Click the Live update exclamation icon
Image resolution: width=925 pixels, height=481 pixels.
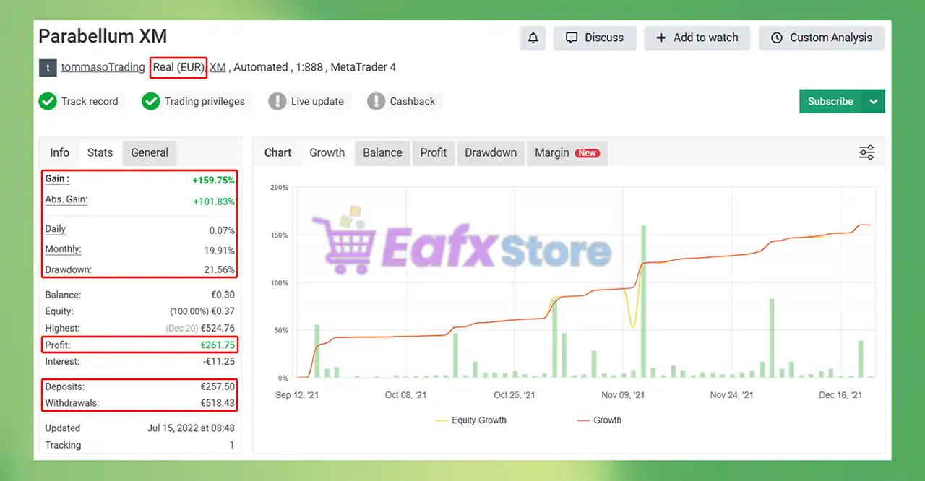(x=277, y=102)
